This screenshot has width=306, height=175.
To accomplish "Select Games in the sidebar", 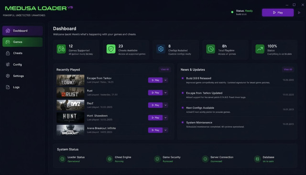I will [22, 42].
